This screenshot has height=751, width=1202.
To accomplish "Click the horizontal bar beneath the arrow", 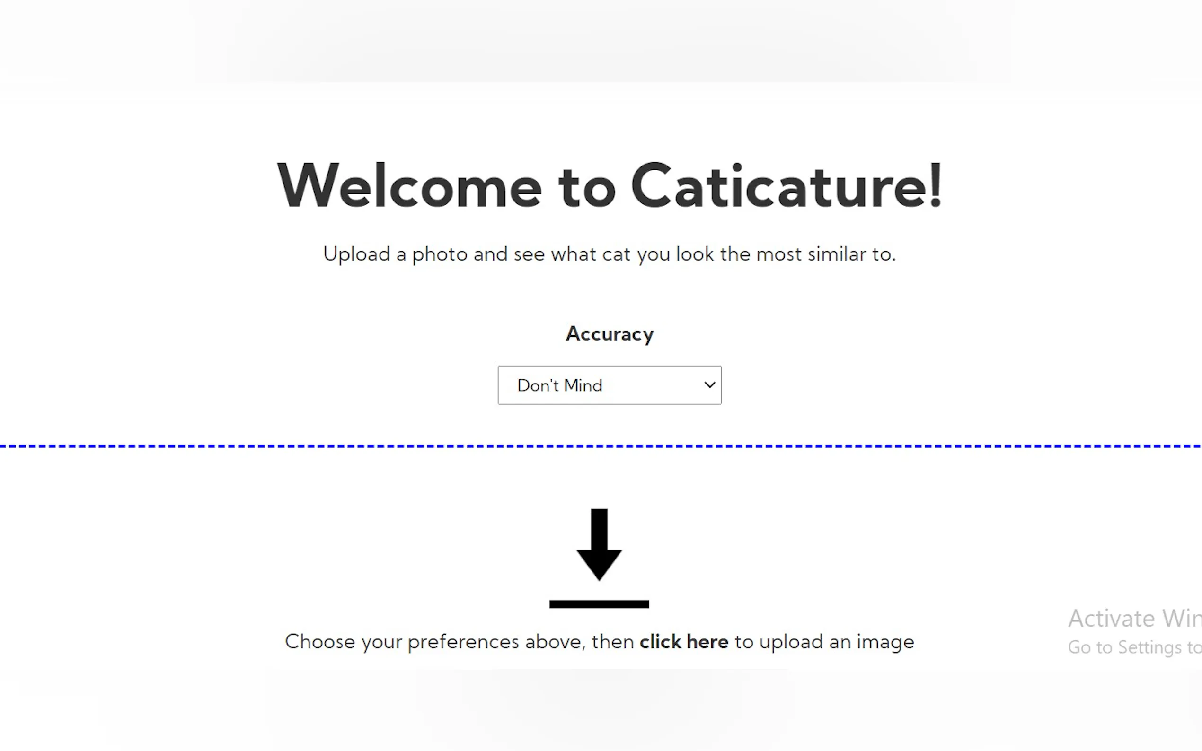I will click(599, 604).
